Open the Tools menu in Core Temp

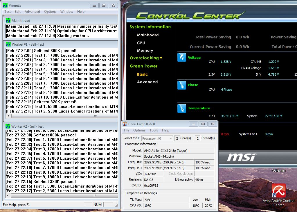154,130
